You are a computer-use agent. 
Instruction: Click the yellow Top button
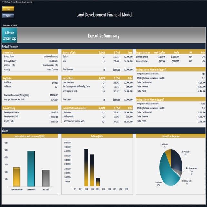tap(8, 9)
